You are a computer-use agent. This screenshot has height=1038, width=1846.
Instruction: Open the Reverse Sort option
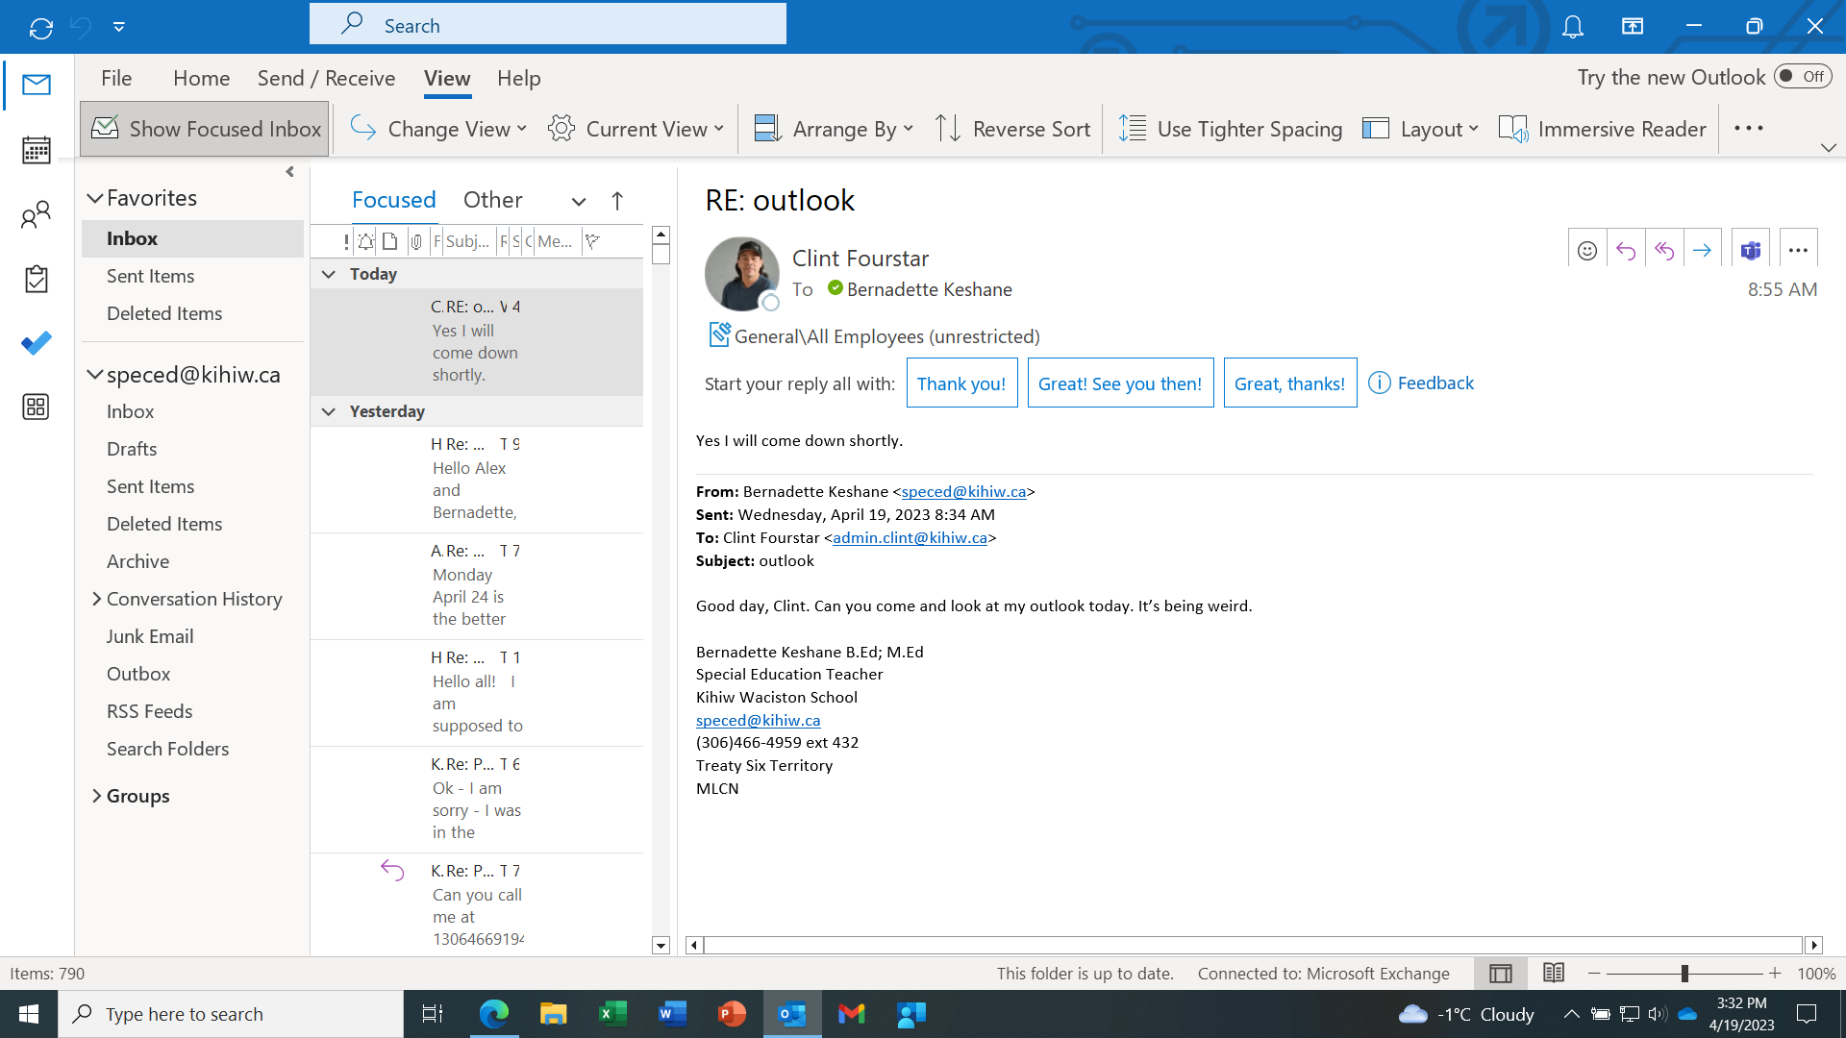(x=1012, y=128)
